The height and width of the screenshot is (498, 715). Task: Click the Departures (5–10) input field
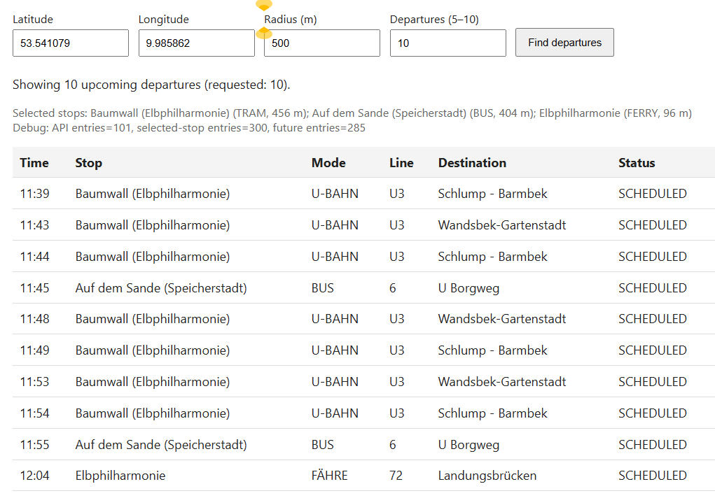(x=447, y=43)
